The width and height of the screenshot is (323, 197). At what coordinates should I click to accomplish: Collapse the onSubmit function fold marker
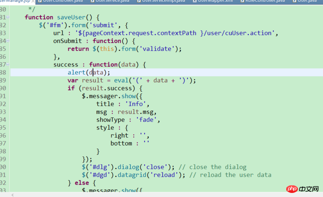click(8, 41)
